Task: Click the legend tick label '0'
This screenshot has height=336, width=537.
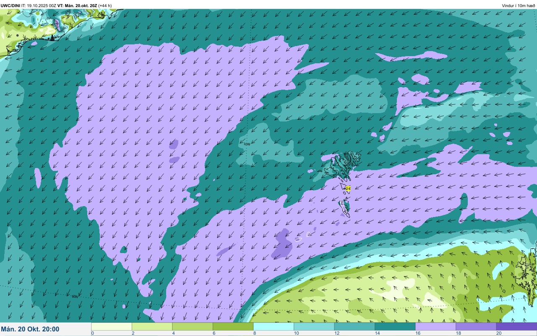Action: coord(93,333)
